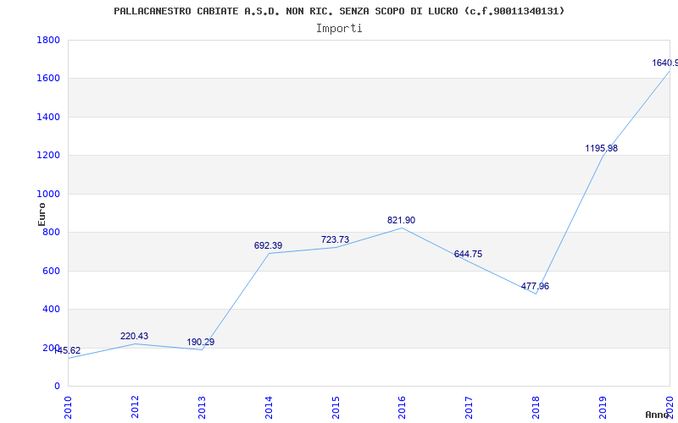Click the 2019 year tick label
Screen dimensions: 678x423
pos(603,407)
